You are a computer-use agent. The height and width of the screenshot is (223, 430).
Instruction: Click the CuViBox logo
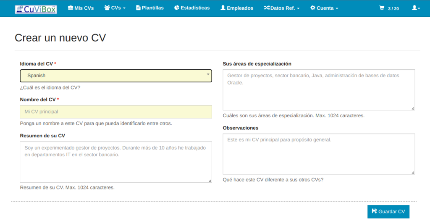[x=36, y=9]
